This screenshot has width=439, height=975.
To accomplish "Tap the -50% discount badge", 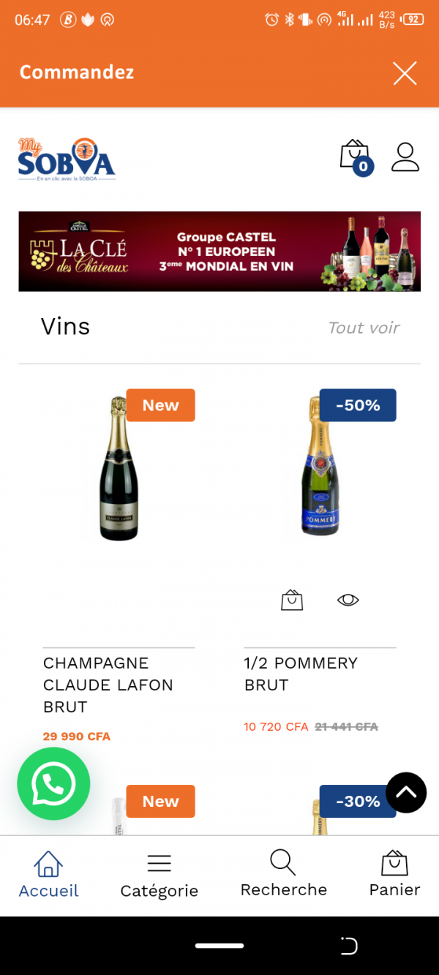I will 358,405.
